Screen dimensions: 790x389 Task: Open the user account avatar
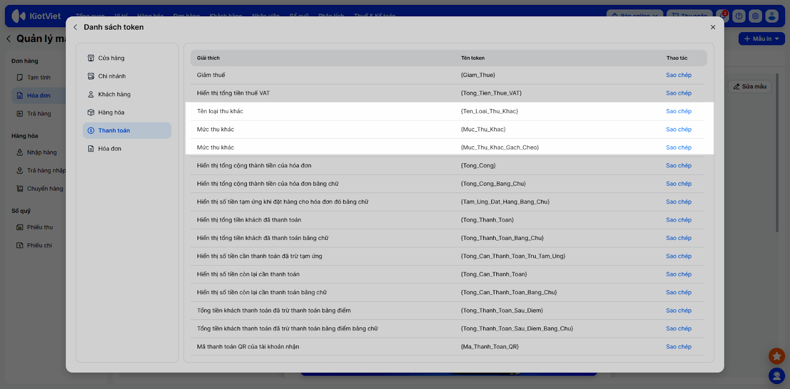click(772, 16)
